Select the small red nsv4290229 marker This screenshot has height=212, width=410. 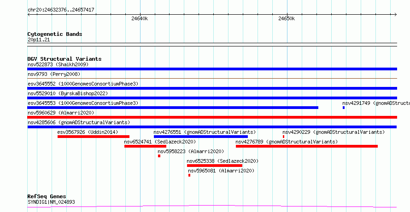tap(283, 137)
